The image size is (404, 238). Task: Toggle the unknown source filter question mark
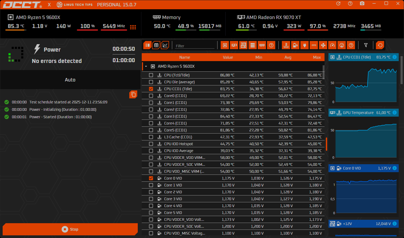coord(271,45)
